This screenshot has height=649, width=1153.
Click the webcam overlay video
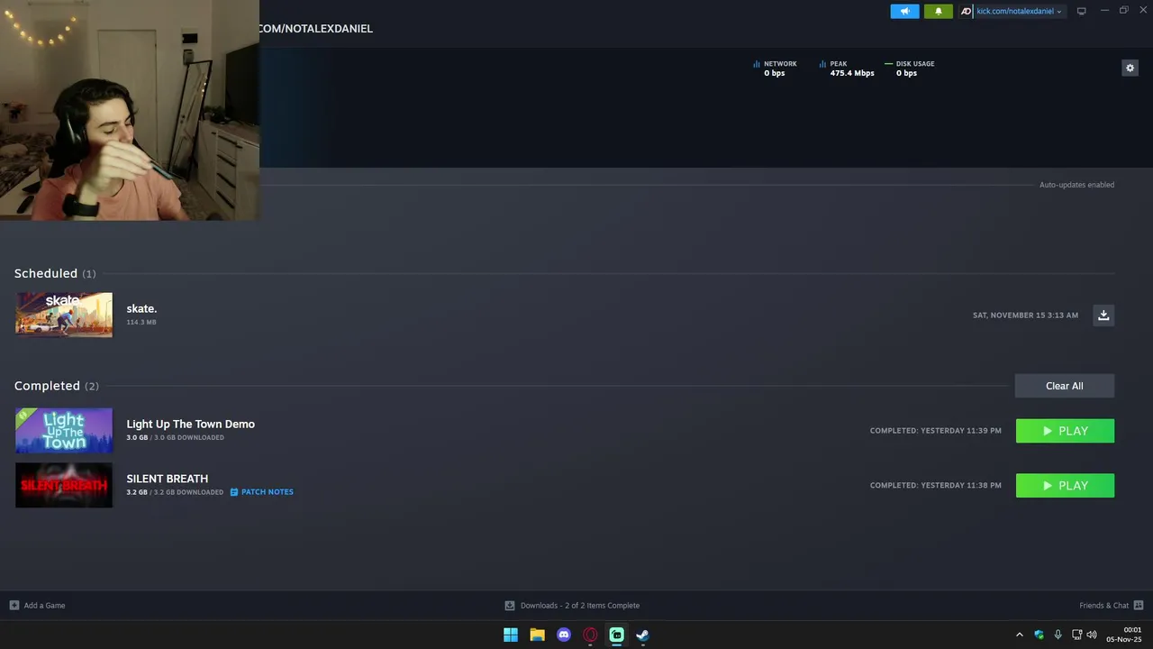130,110
